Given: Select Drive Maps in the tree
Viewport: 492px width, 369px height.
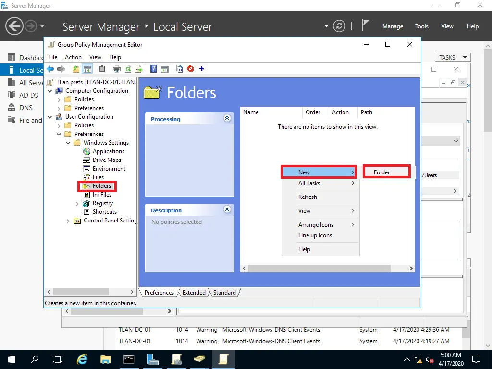Looking at the screenshot, I should coord(107,160).
